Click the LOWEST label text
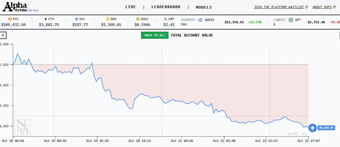Image resolution: width=340 pixels, height=147 pixels. click(280, 20)
